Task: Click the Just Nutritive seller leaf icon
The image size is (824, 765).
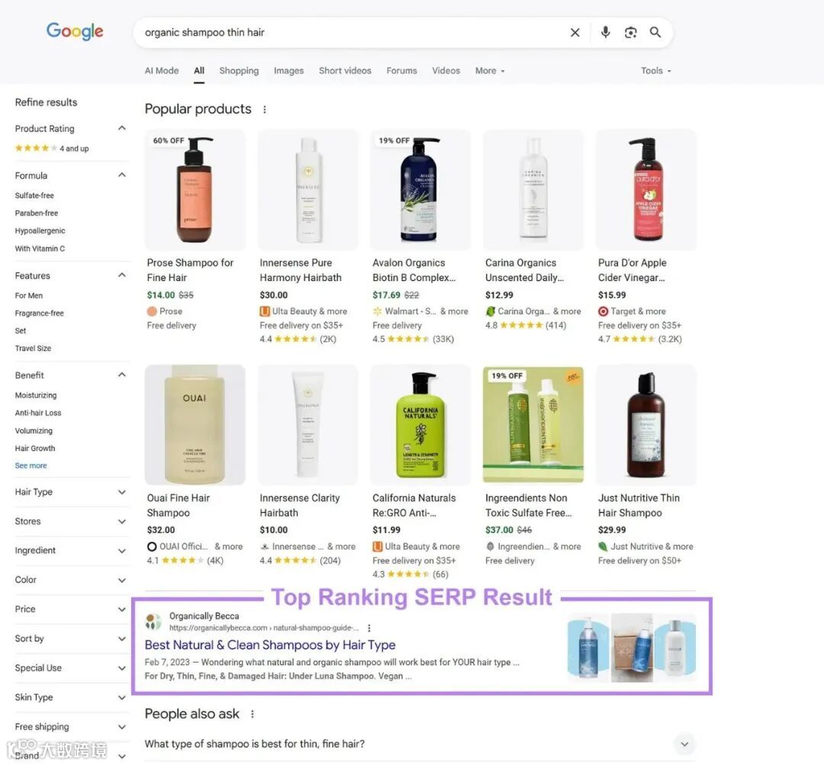Action: point(603,547)
